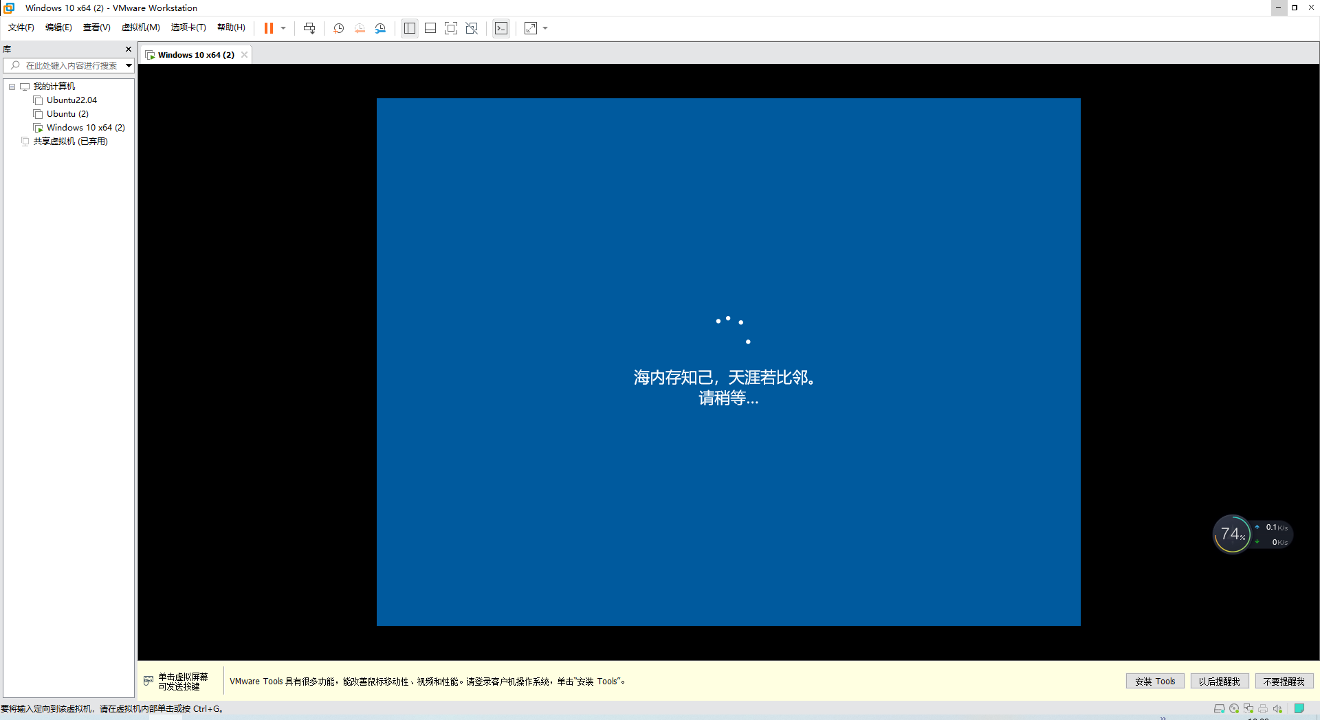Open the 编辑(E) menu
1320x720 pixels.
coord(58,27)
